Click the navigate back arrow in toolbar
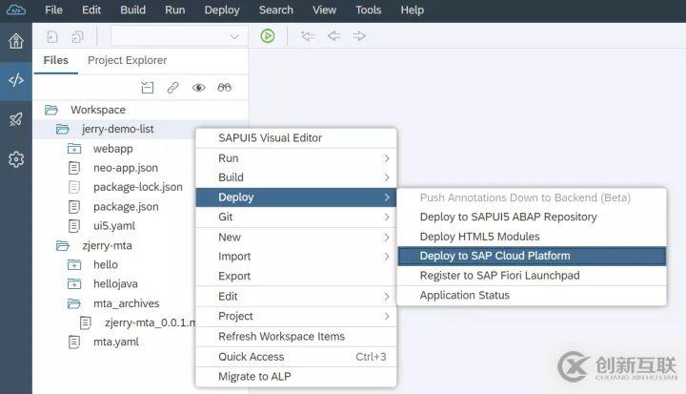The image size is (686, 394). (333, 36)
